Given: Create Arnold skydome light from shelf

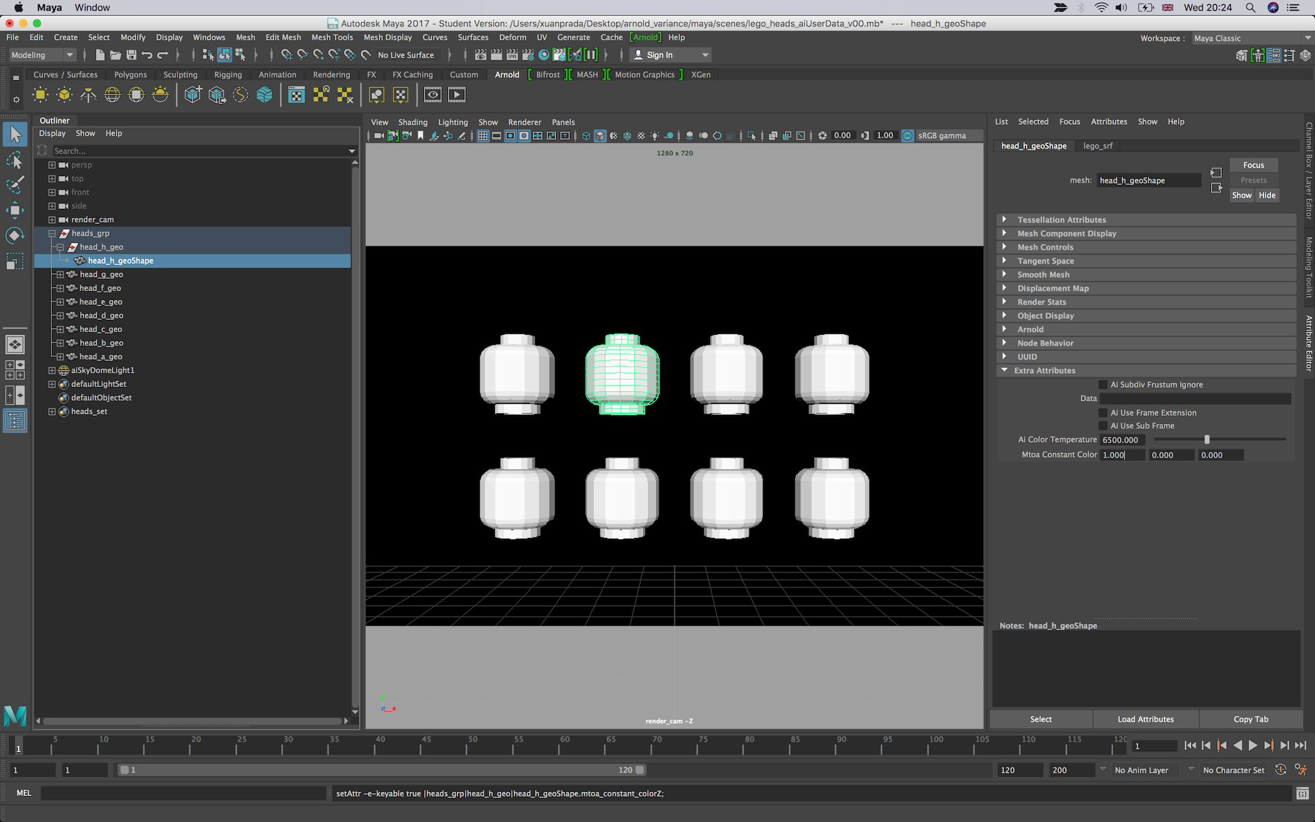Looking at the screenshot, I should tap(112, 95).
